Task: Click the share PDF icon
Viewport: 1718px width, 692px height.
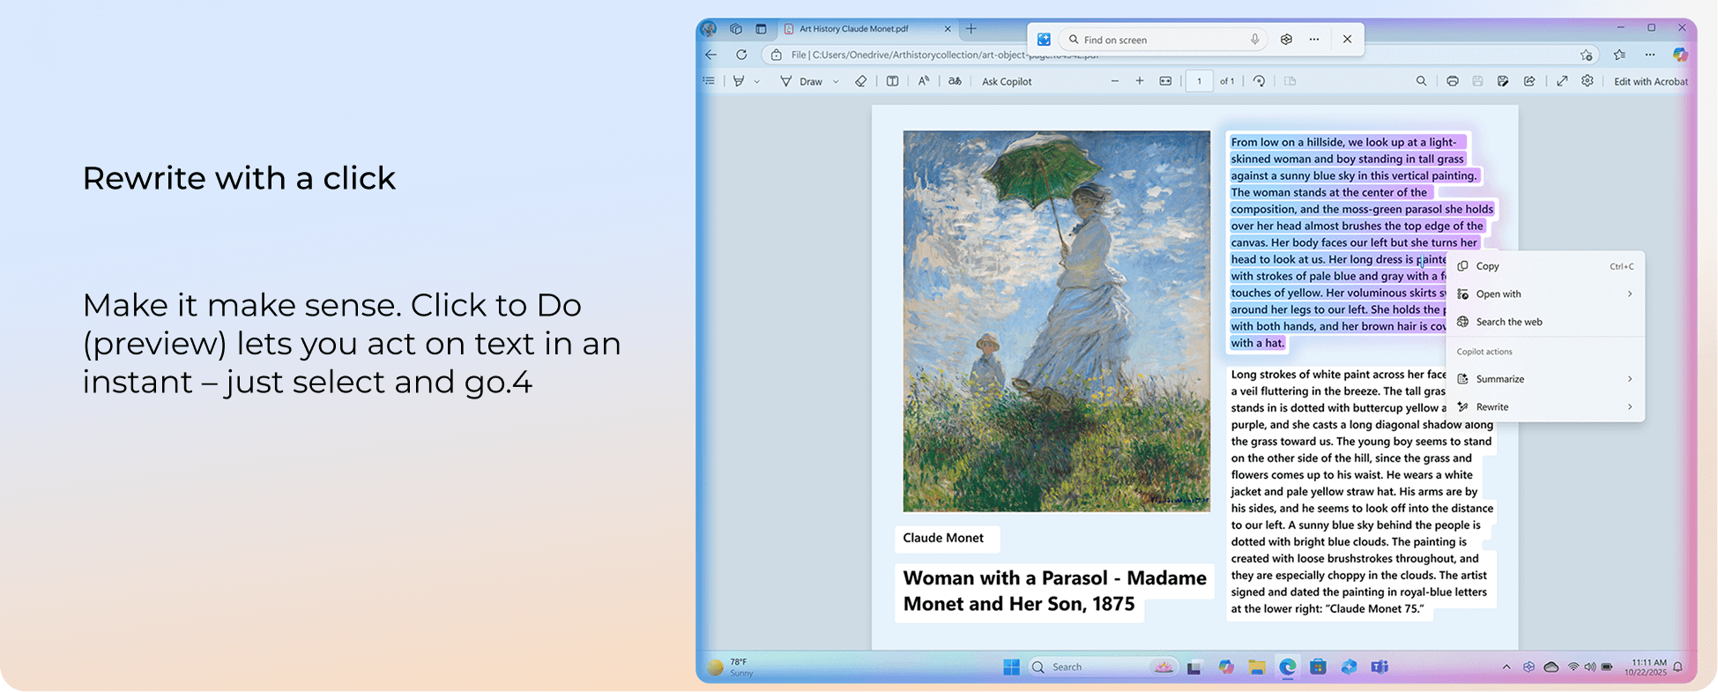Action: click(x=1529, y=81)
